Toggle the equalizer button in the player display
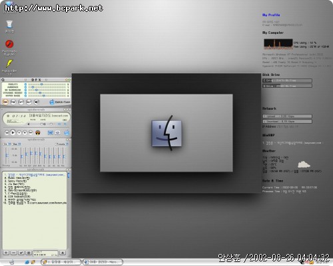Viewport: 333px width, 266px height. [x=59, y=124]
